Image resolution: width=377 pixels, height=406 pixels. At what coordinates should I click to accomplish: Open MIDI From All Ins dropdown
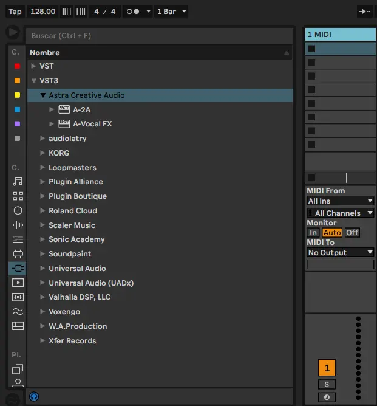coord(341,201)
